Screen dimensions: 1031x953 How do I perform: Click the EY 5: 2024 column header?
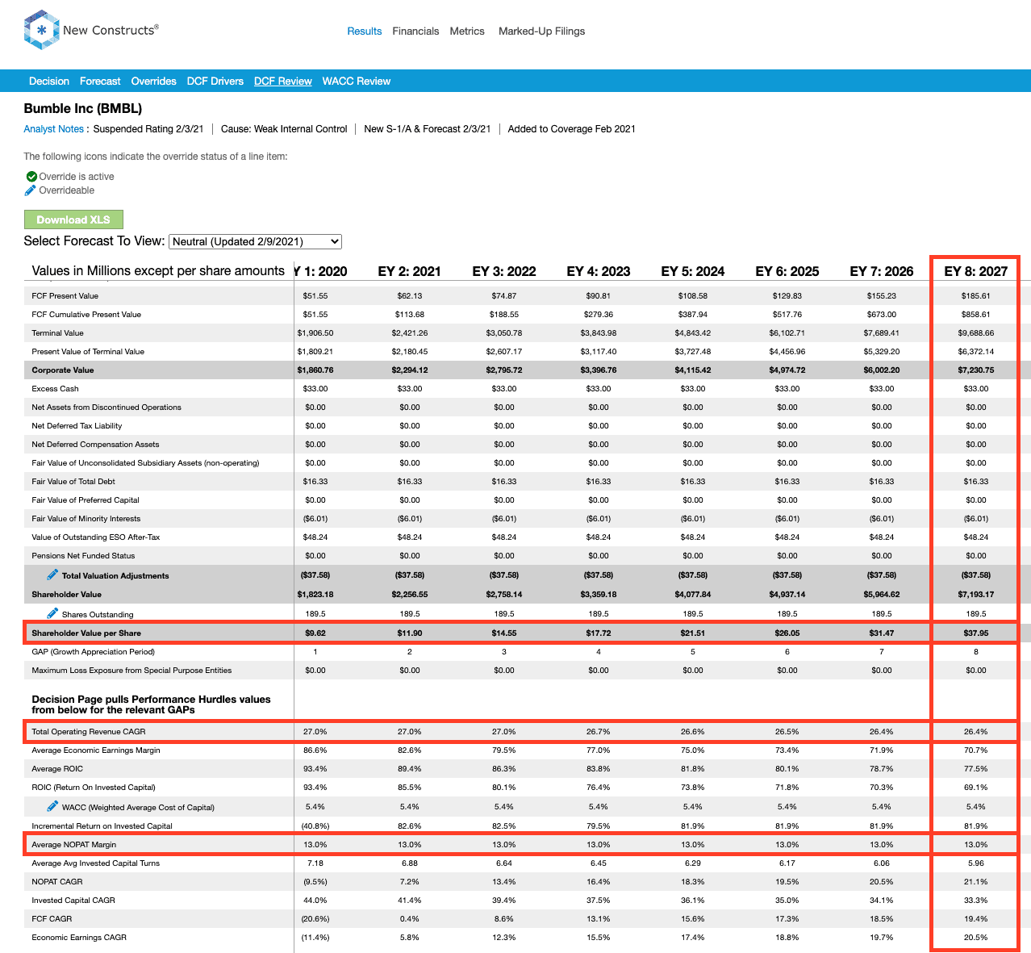pyautogui.click(x=693, y=271)
